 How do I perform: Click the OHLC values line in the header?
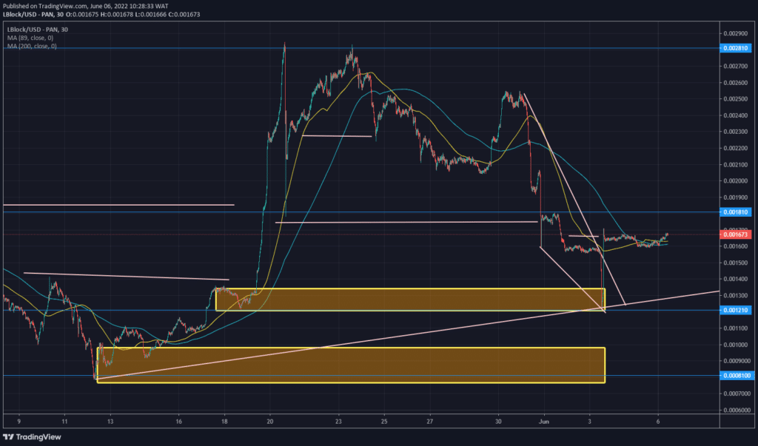[x=133, y=15]
